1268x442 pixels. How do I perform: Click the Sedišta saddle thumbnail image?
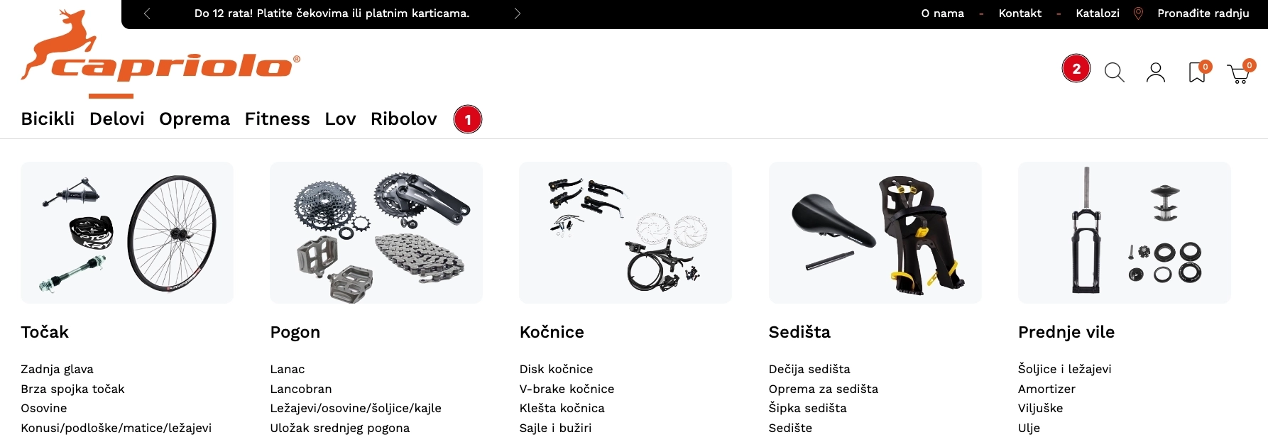pos(875,233)
